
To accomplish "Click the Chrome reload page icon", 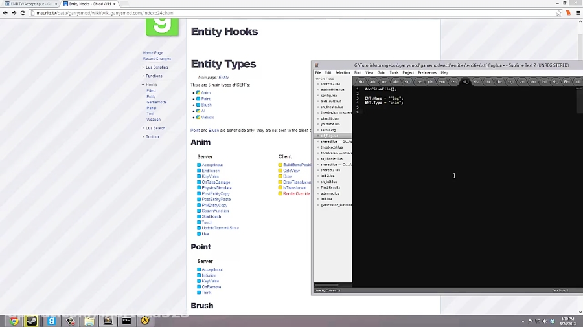I will 23,12.
